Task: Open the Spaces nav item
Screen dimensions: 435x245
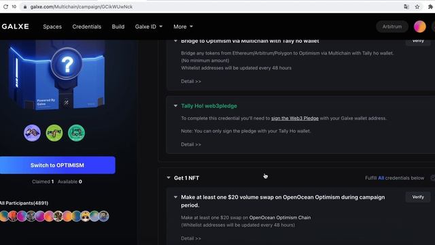Action: tap(52, 27)
